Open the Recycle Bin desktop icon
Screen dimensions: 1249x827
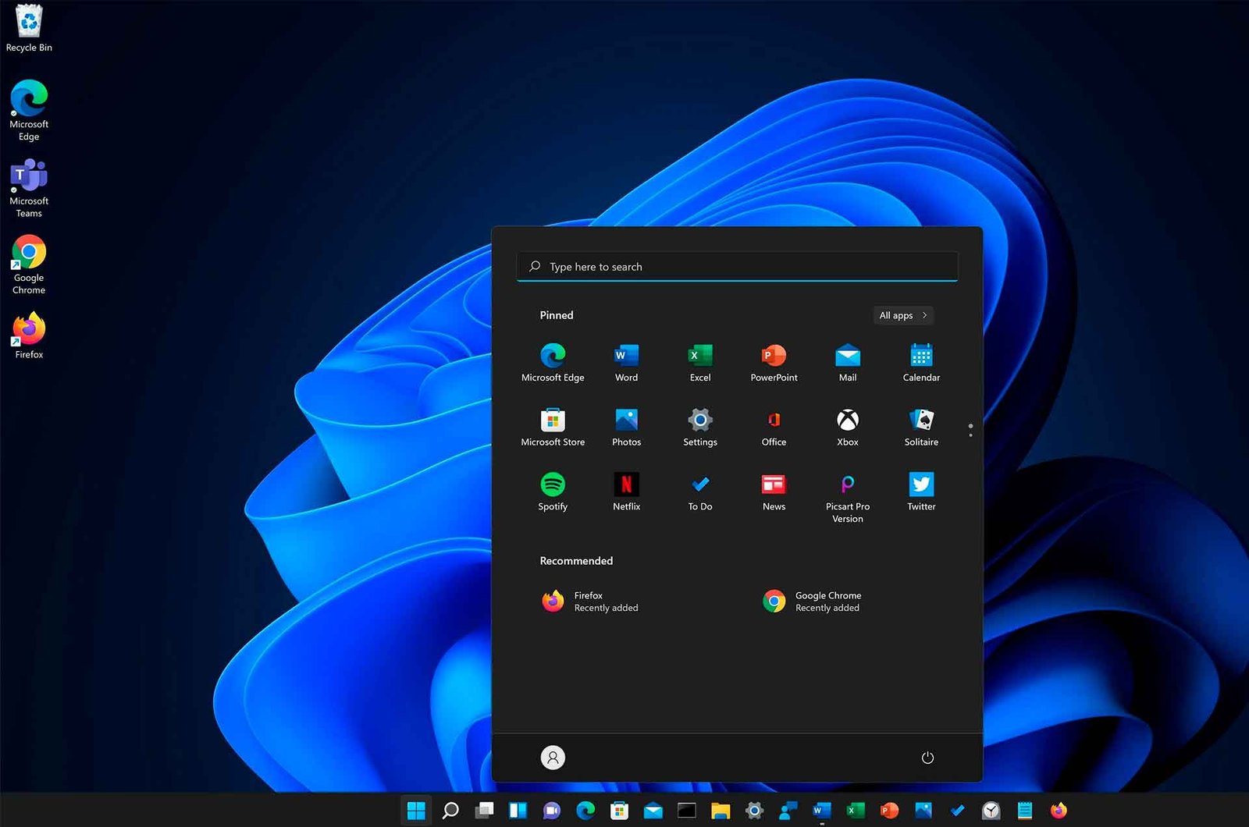pos(29,27)
